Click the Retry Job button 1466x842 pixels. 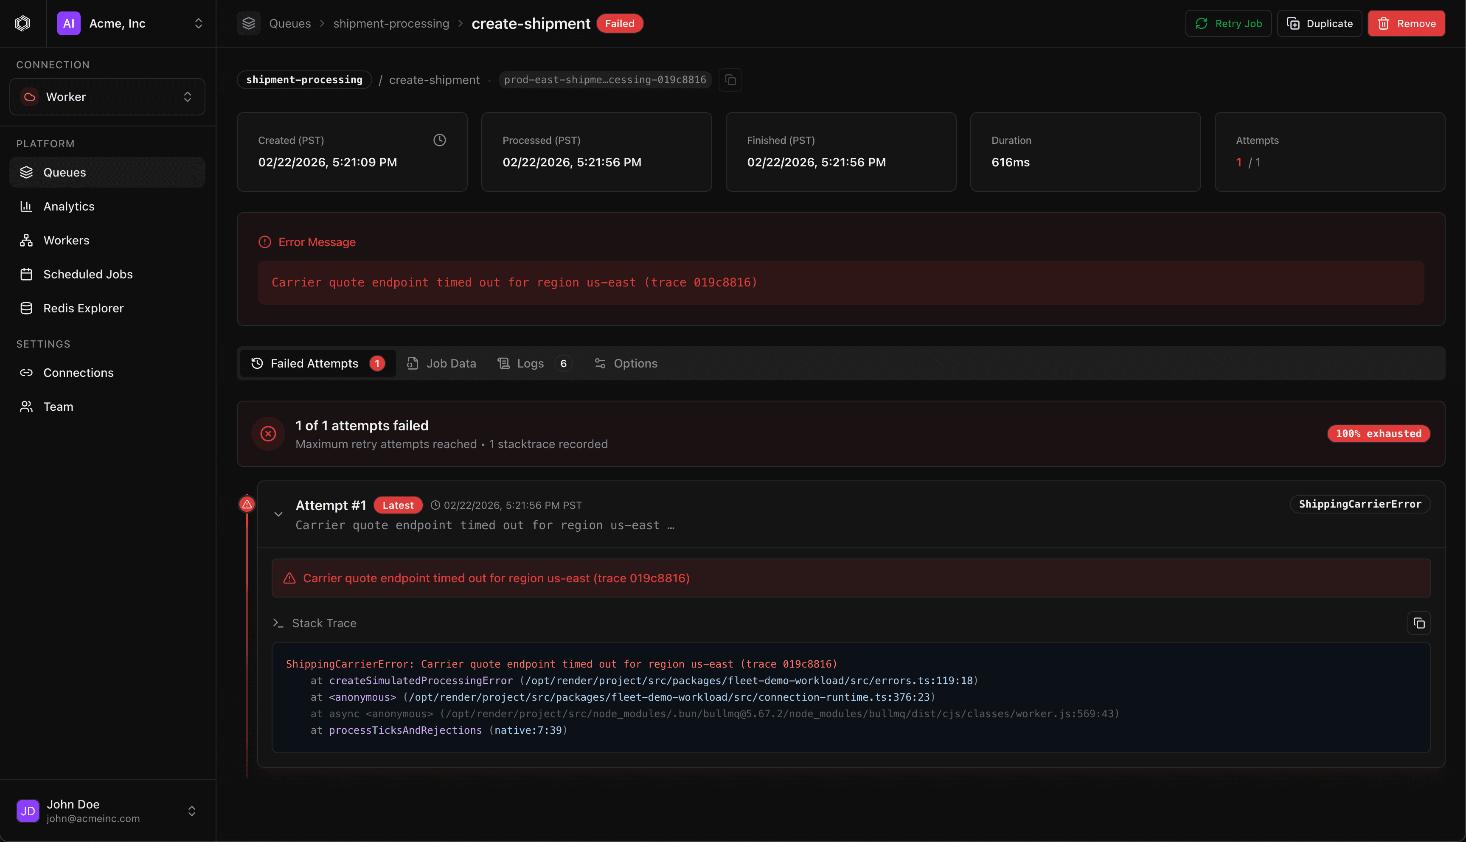[x=1228, y=23]
